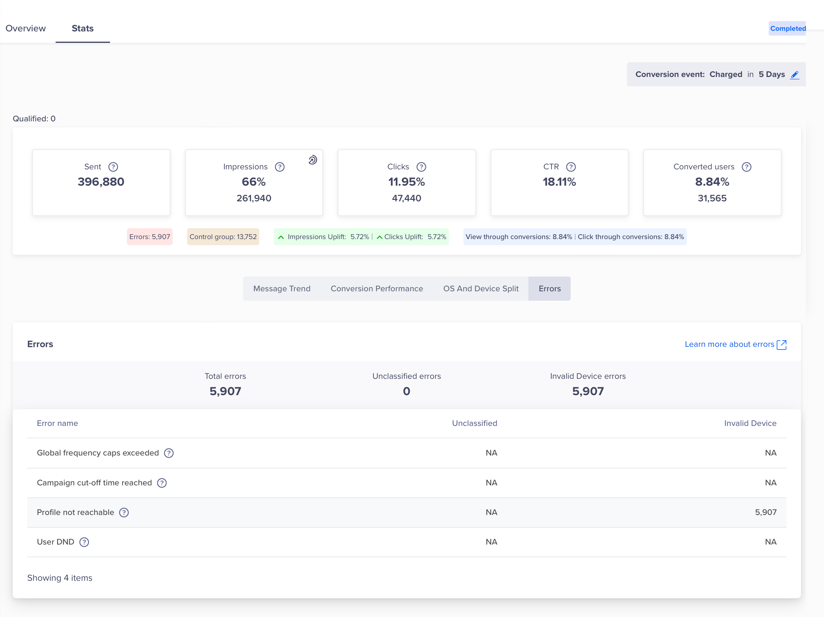Click the external-link icon beside Learn more about errors
This screenshot has width=824, height=617.
782,344
